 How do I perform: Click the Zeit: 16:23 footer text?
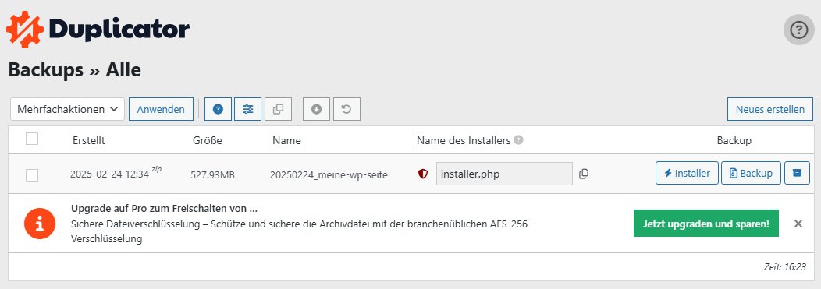[784, 267]
